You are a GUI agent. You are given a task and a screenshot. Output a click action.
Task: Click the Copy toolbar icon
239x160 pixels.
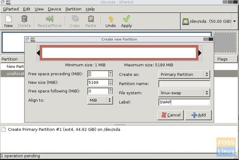75,19
